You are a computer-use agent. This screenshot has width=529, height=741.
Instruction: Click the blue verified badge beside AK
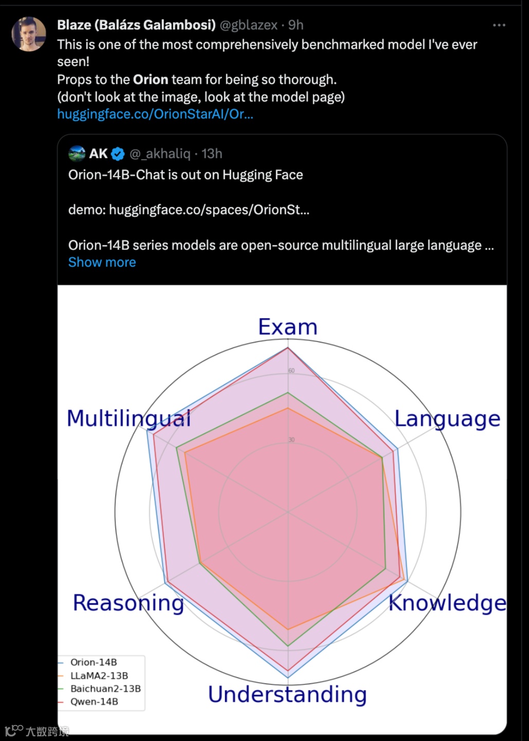pos(118,154)
